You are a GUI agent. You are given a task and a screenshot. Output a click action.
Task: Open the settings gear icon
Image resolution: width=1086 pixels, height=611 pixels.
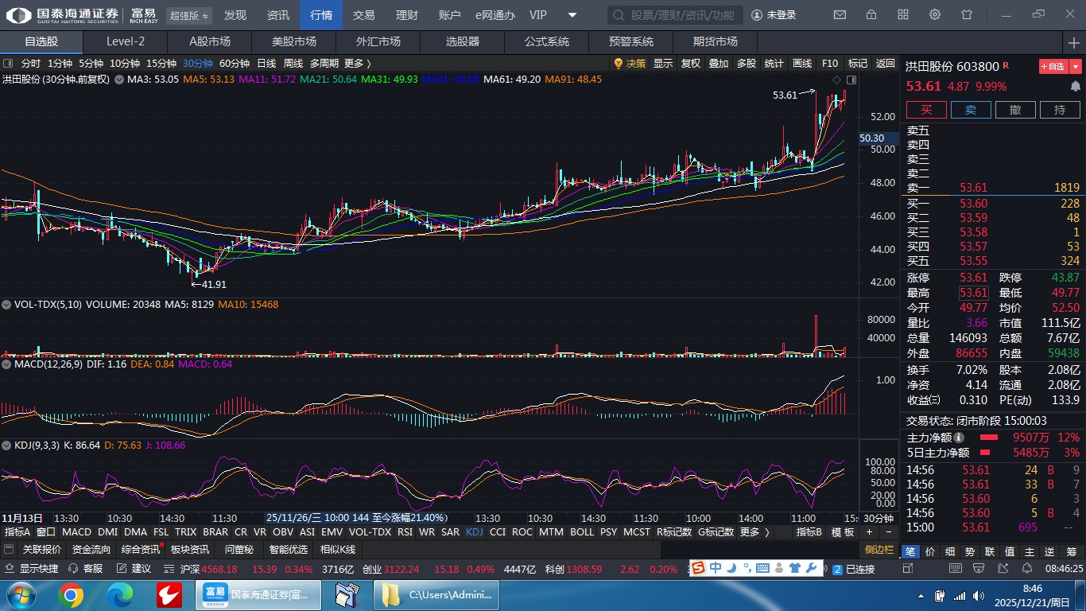click(x=935, y=15)
